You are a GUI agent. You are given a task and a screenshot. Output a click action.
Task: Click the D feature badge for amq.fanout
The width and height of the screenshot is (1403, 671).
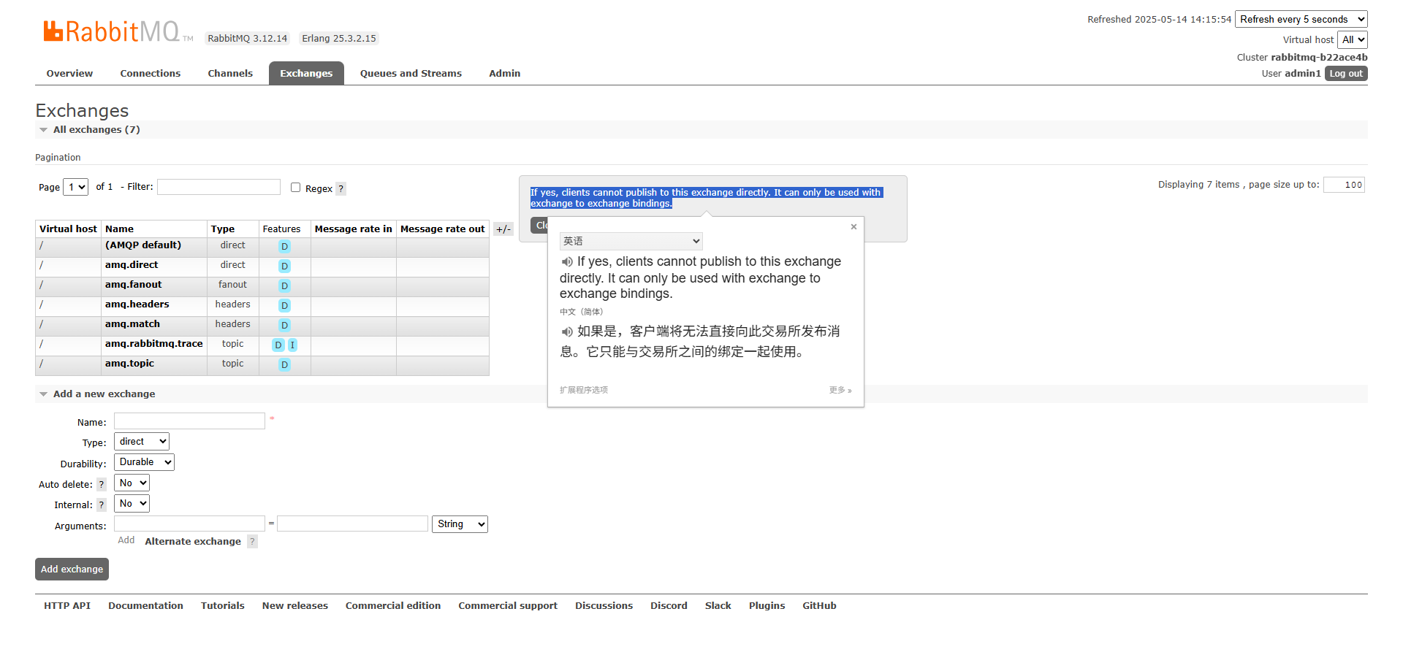[x=285, y=286]
